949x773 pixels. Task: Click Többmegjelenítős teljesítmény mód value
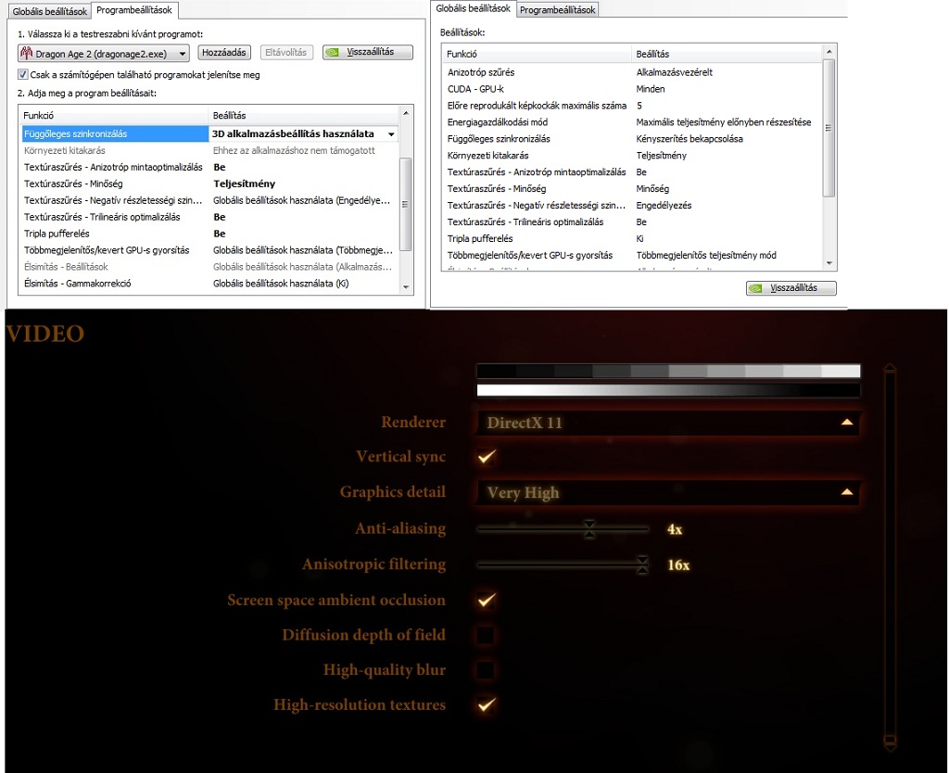(x=705, y=256)
